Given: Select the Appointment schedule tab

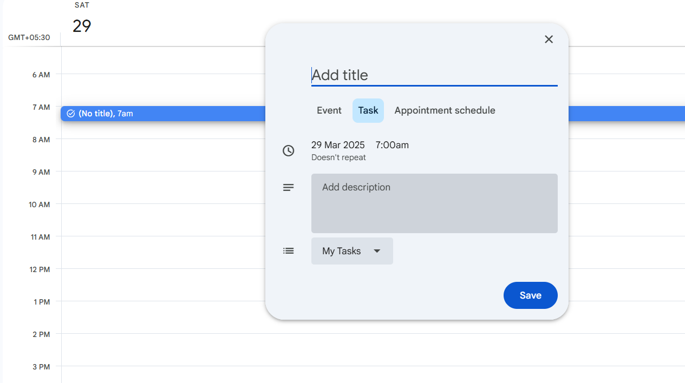Looking at the screenshot, I should click(x=445, y=110).
